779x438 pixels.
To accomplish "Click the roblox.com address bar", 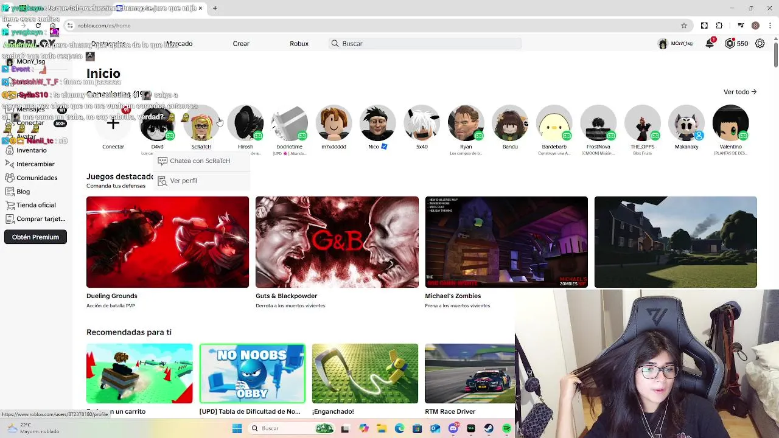I will 371,26.
